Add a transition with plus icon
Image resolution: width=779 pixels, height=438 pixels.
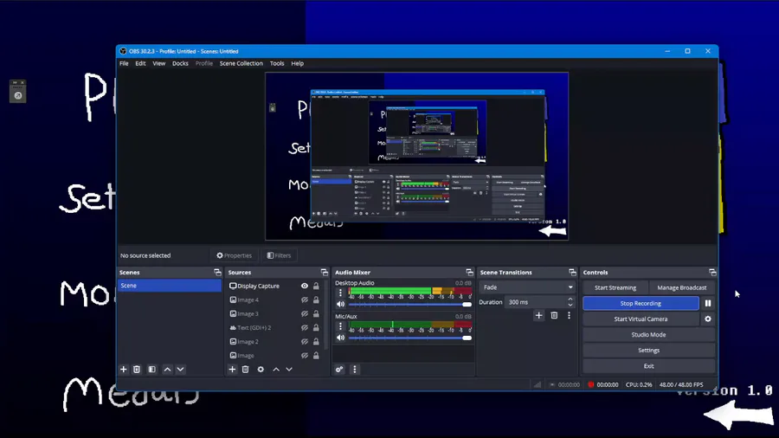pyautogui.click(x=538, y=315)
